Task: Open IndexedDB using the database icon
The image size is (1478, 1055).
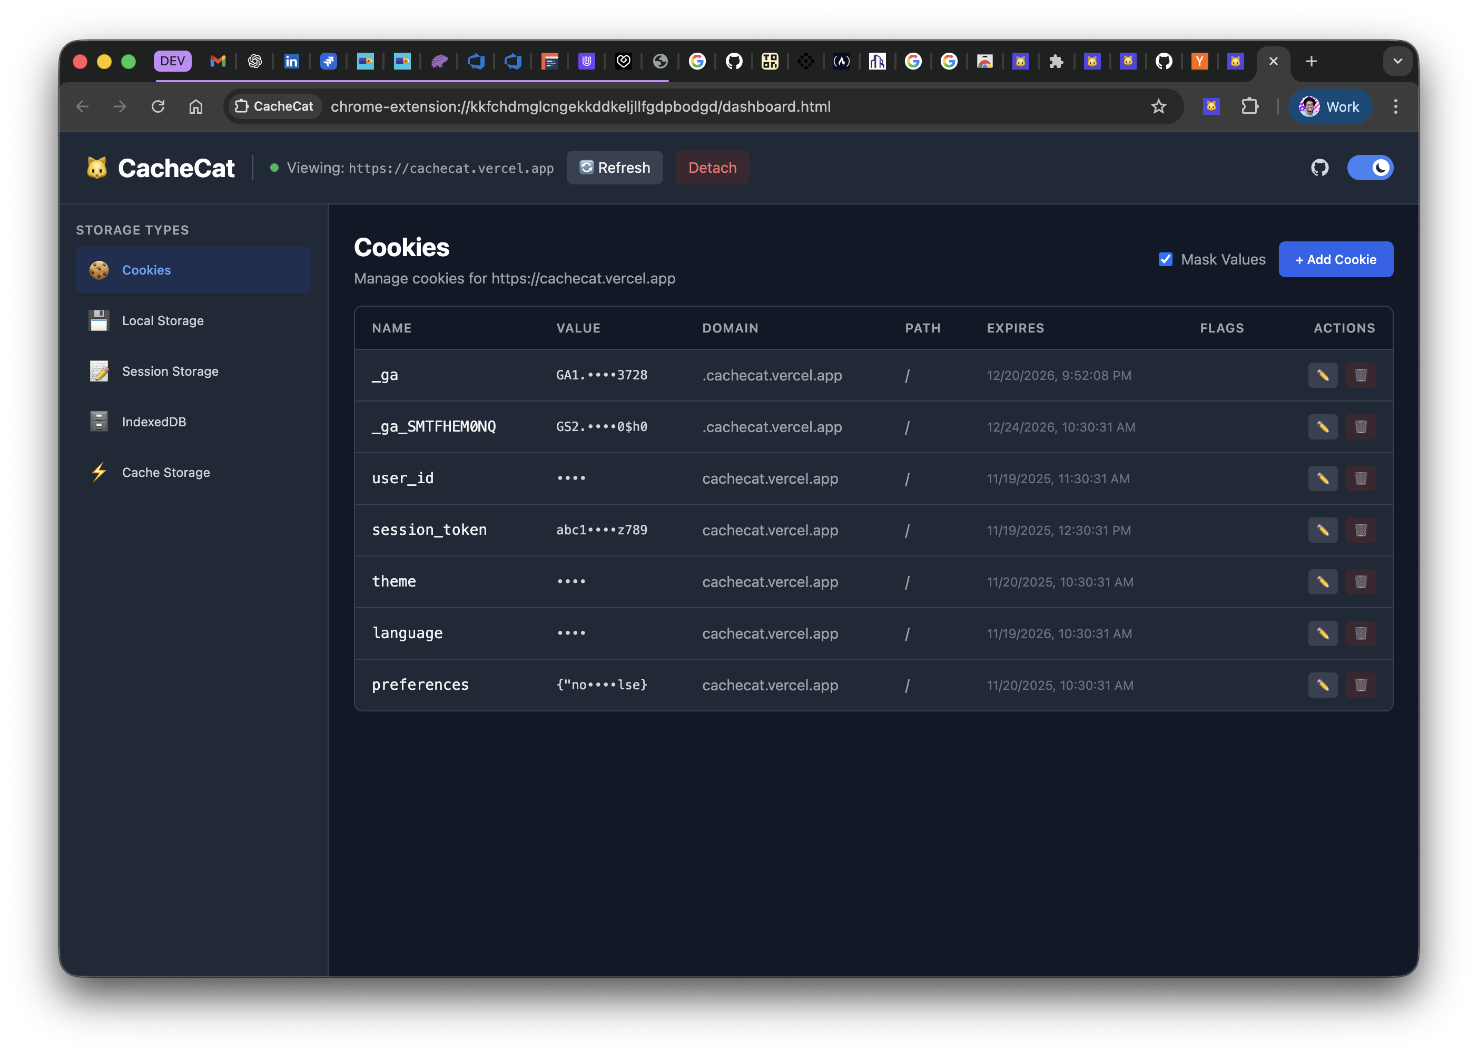Action: coord(98,422)
